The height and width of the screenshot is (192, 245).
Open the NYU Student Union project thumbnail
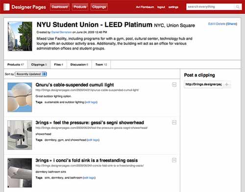tap(20, 36)
